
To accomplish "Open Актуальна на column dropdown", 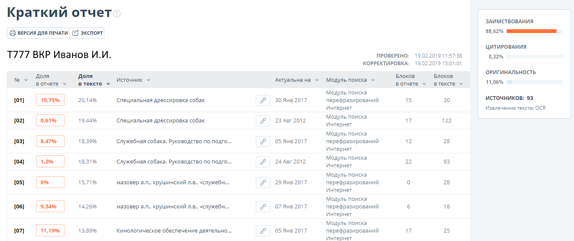I will (296, 80).
